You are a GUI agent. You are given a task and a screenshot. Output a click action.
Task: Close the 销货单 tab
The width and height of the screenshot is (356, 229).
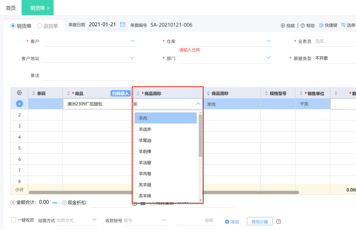tap(48, 8)
